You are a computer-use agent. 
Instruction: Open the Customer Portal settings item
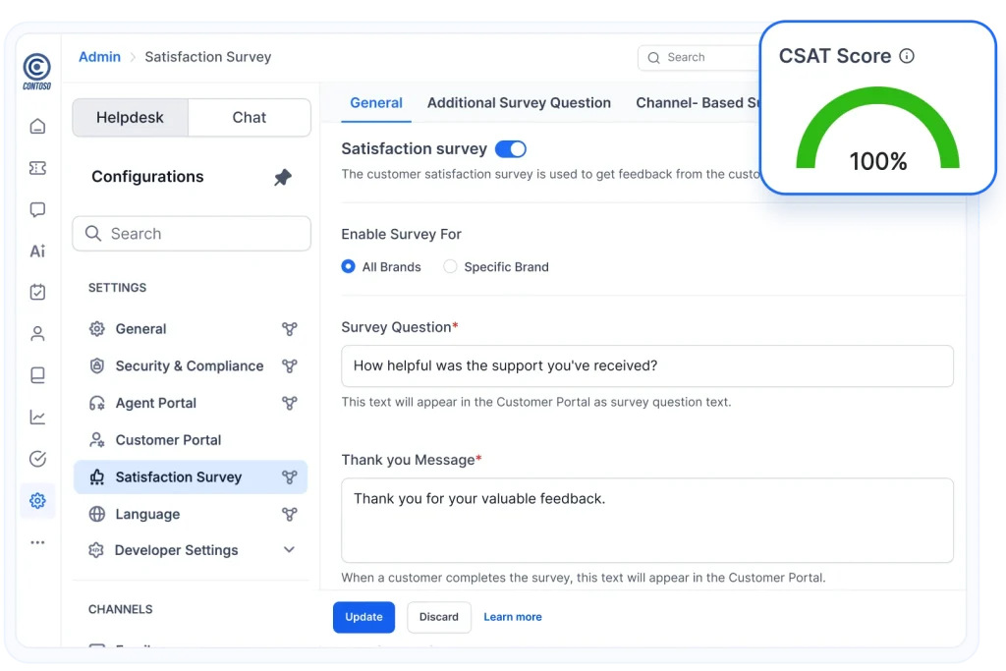point(191,440)
